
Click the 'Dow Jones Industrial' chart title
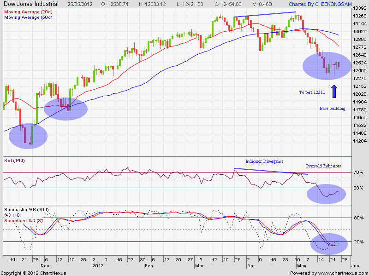pyautogui.click(x=31, y=4)
